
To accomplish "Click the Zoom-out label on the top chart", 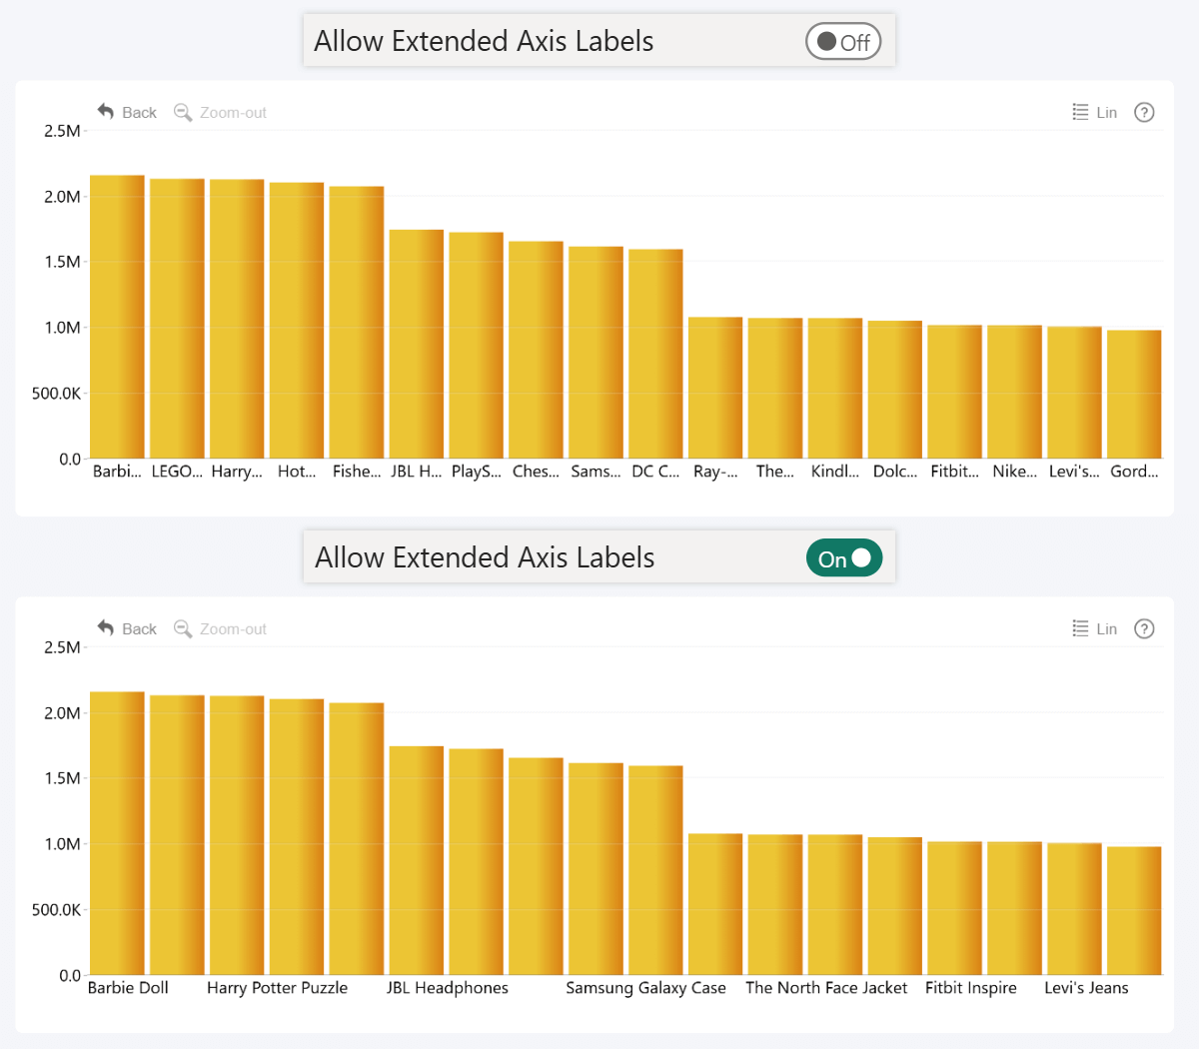I will (232, 112).
